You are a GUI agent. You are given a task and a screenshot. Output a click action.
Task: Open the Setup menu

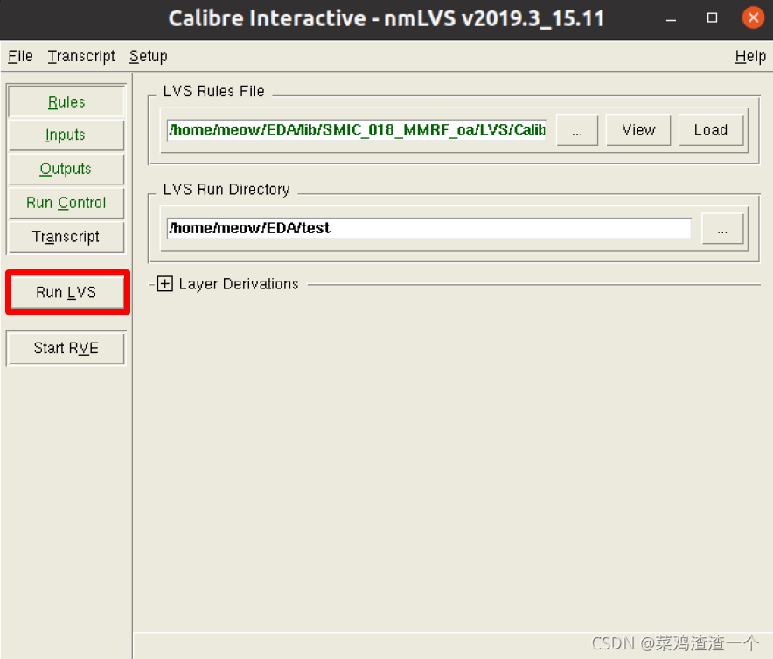(148, 56)
